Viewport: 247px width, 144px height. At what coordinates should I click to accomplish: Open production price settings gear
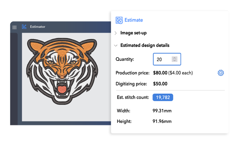coord(221,73)
